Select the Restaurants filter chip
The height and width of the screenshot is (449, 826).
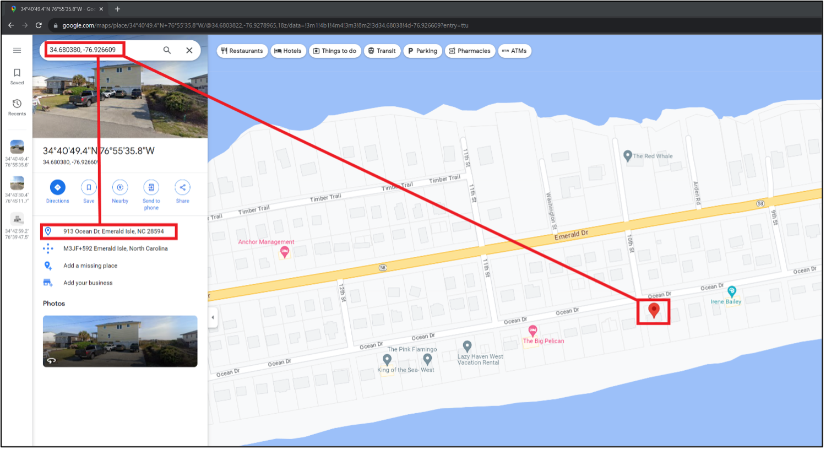(x=242, y=51)
